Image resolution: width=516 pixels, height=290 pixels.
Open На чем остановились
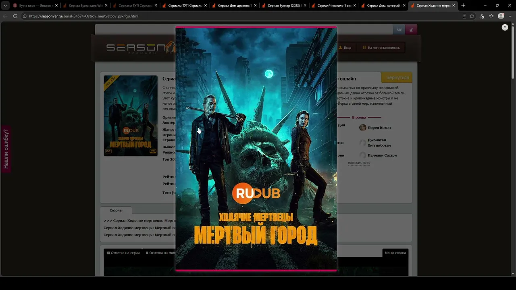tap(381, 48)
